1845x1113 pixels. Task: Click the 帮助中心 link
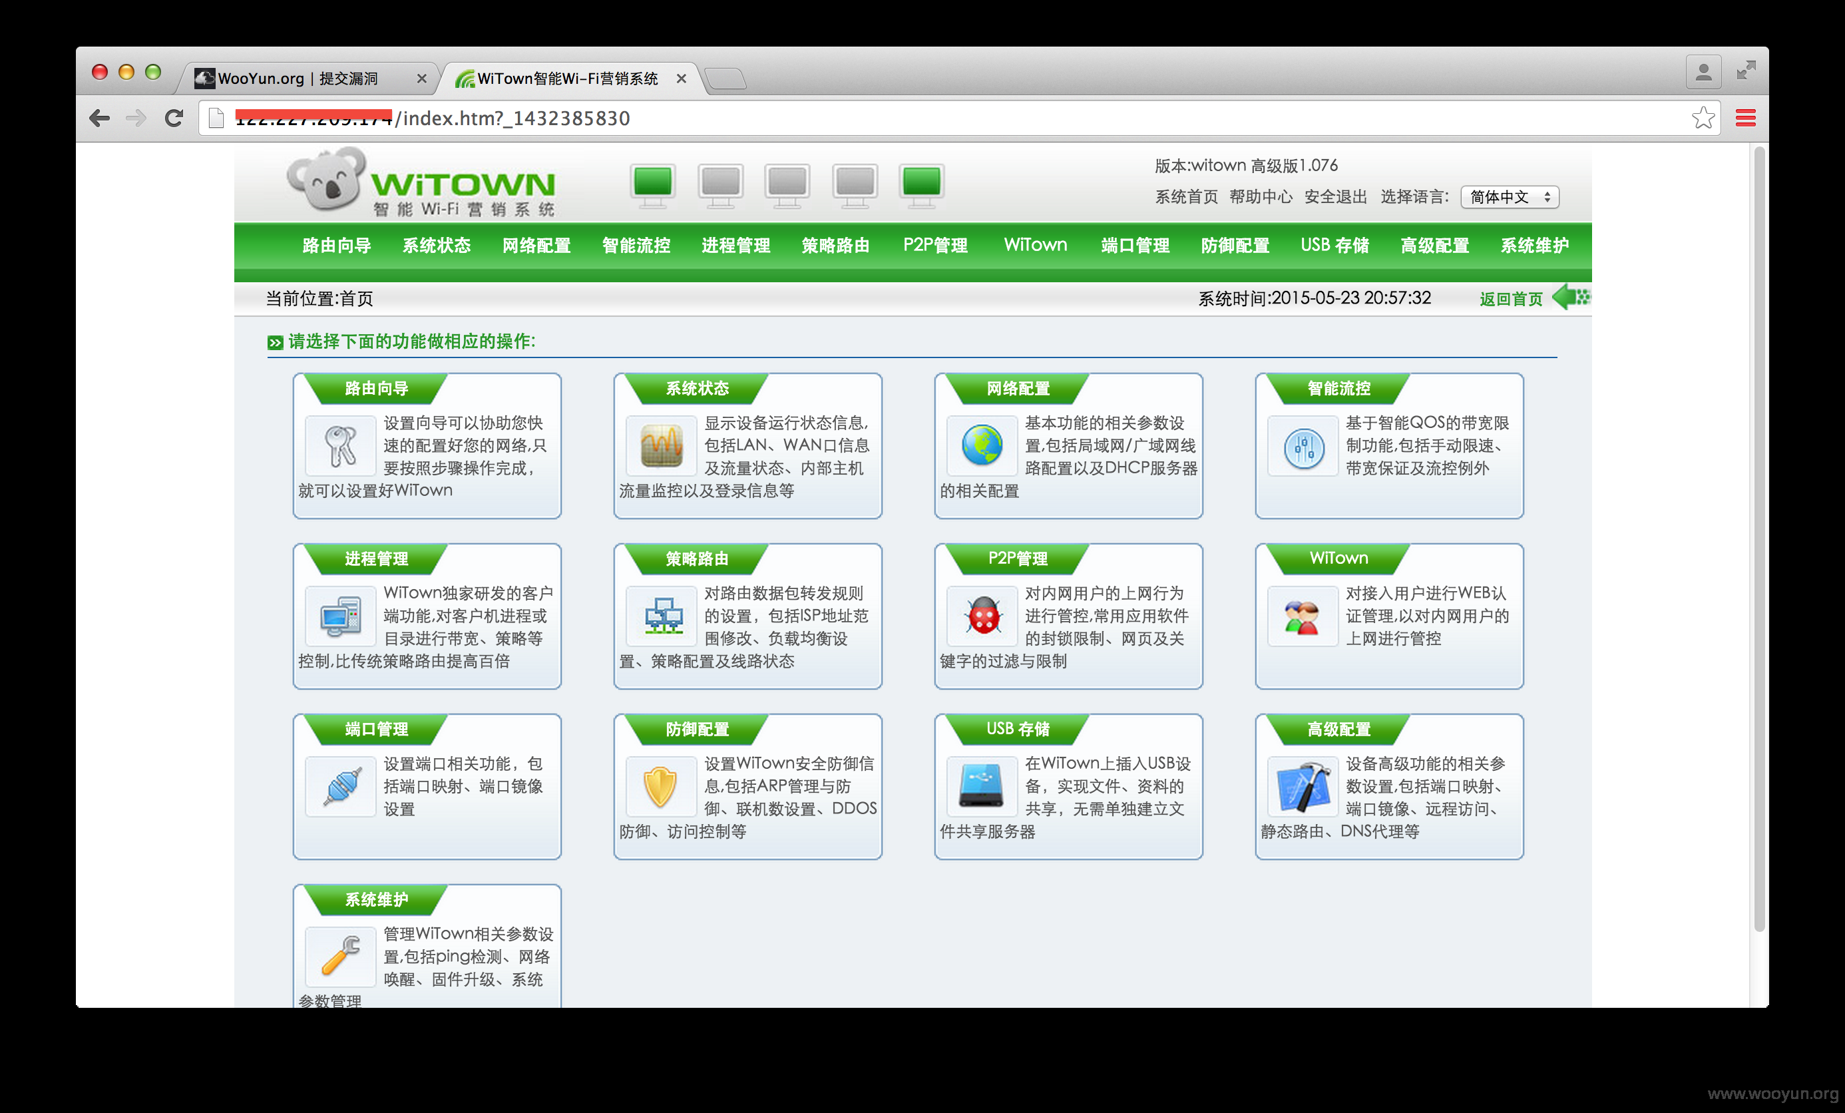tap(1261, 197)
